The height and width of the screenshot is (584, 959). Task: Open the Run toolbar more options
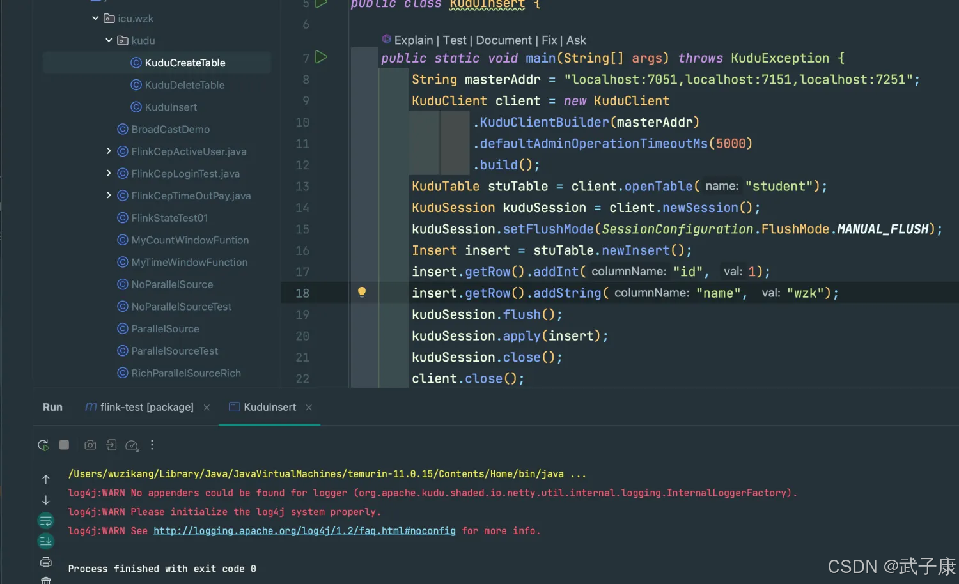pos(152,445)
